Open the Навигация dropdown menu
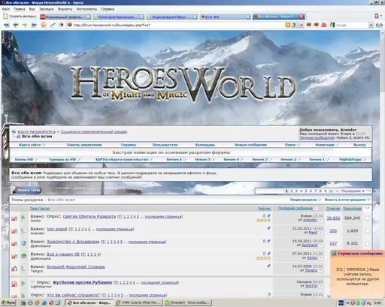 327,145
